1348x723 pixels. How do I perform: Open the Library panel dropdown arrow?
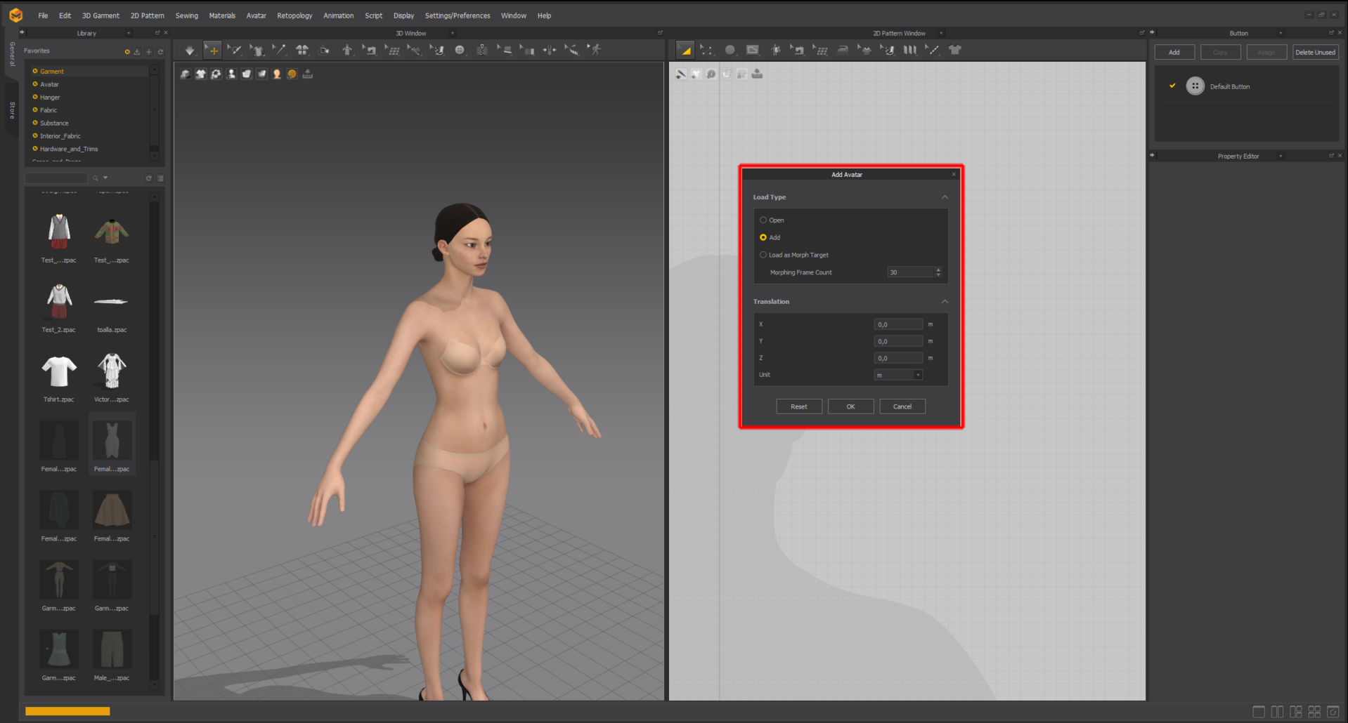pyautogui.click(x=129, y=33)
